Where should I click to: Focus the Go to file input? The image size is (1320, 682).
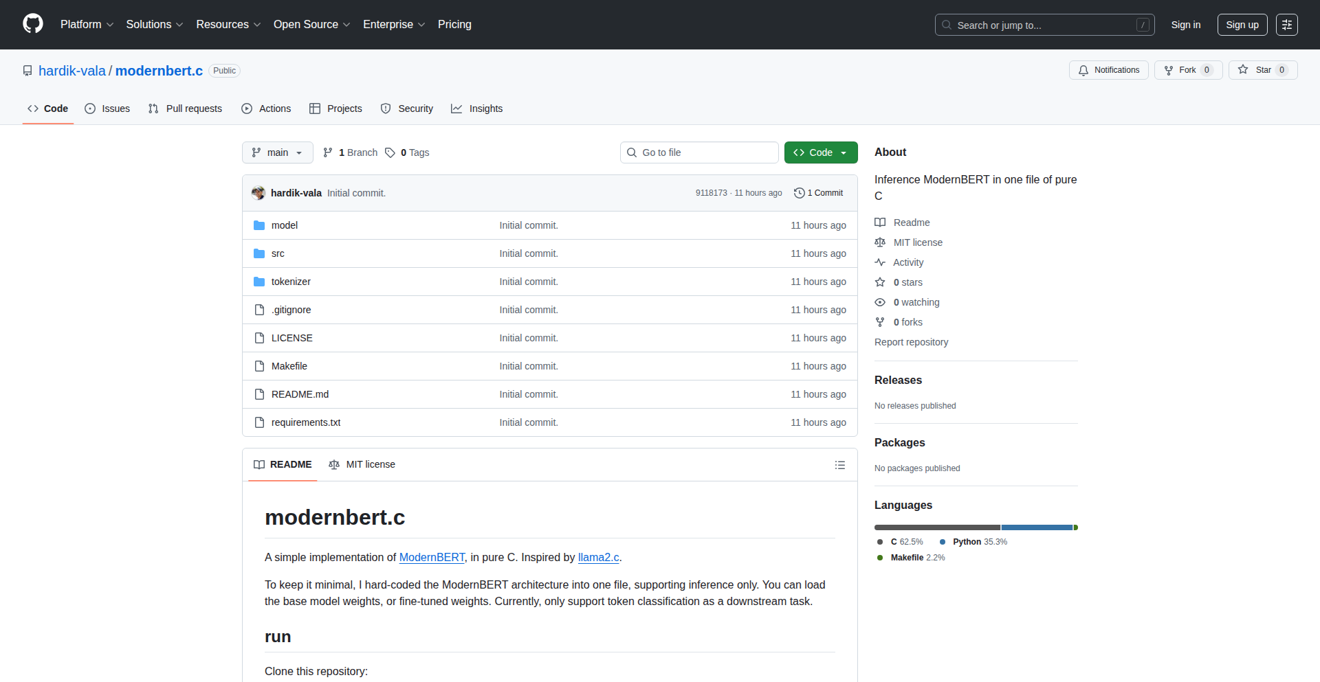(x=699, y=152)
